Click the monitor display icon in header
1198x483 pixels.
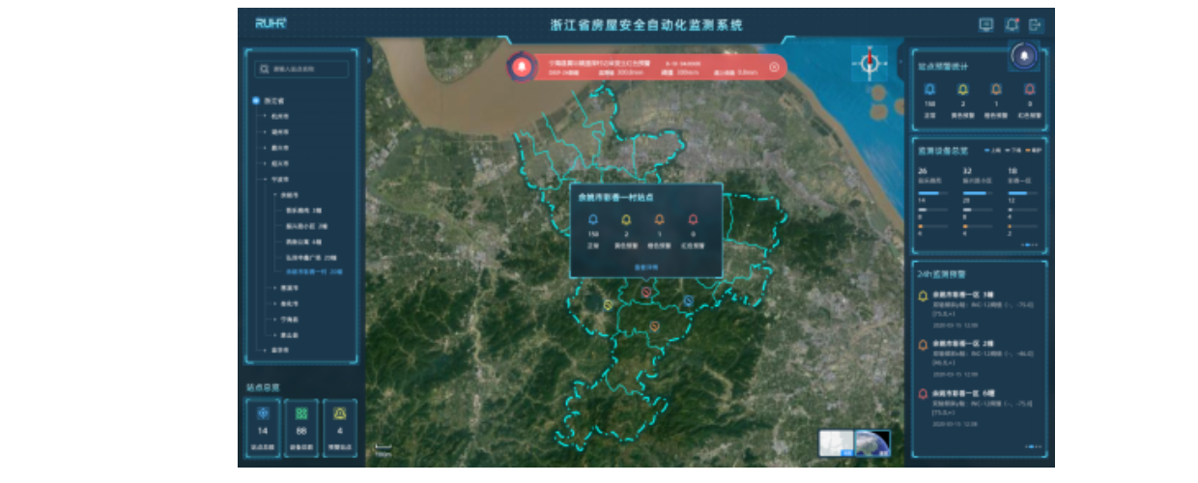point(986,25)
